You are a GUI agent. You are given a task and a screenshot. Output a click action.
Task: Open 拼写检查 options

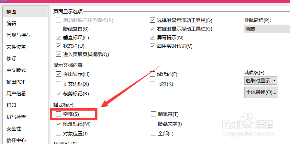pyautogui.click(x=16, y=117)
